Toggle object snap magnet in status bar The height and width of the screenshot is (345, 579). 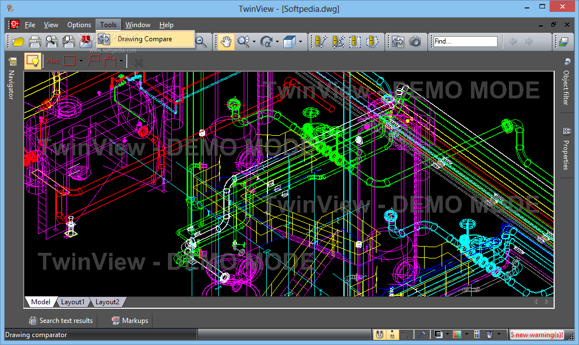tap(379, 335)
